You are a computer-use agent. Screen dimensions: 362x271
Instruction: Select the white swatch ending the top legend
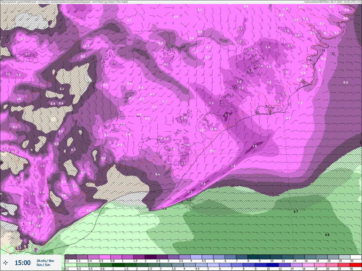[x=356, y=257]
